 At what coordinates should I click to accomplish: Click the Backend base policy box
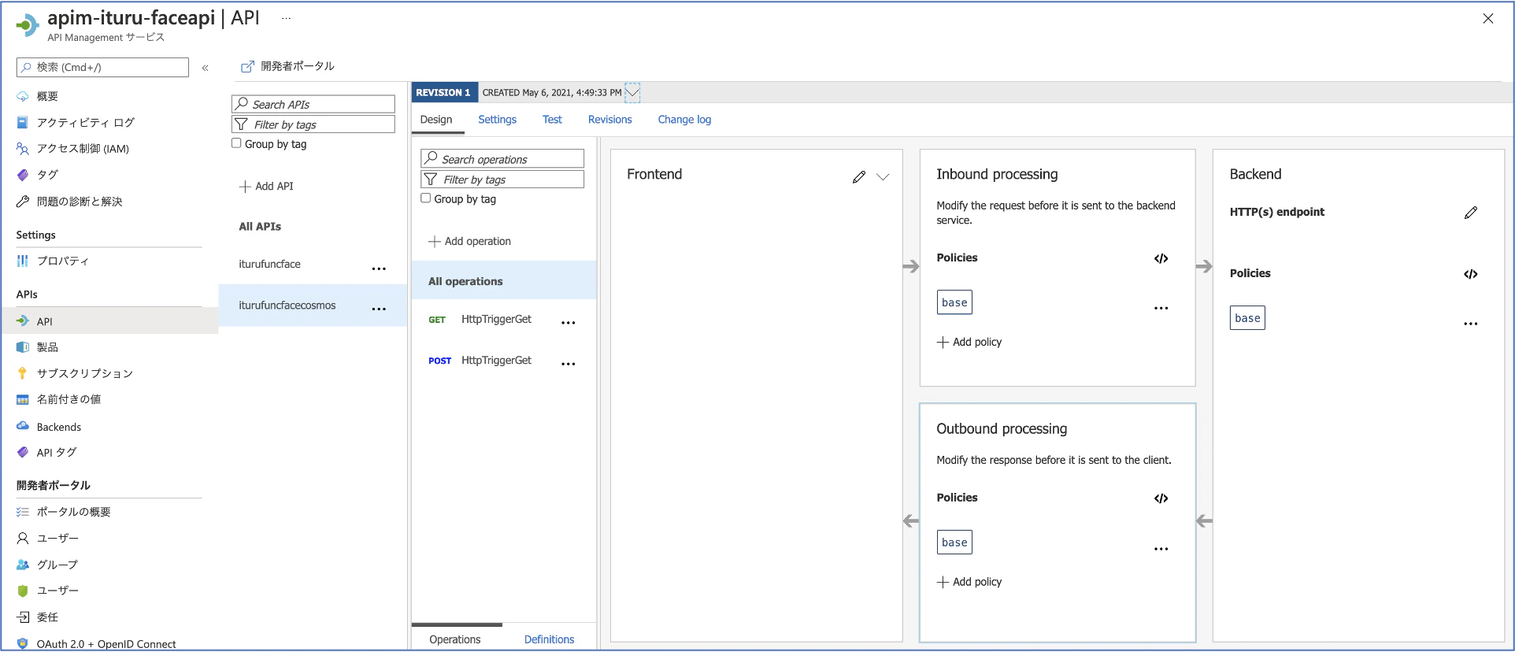point(1247,318)
